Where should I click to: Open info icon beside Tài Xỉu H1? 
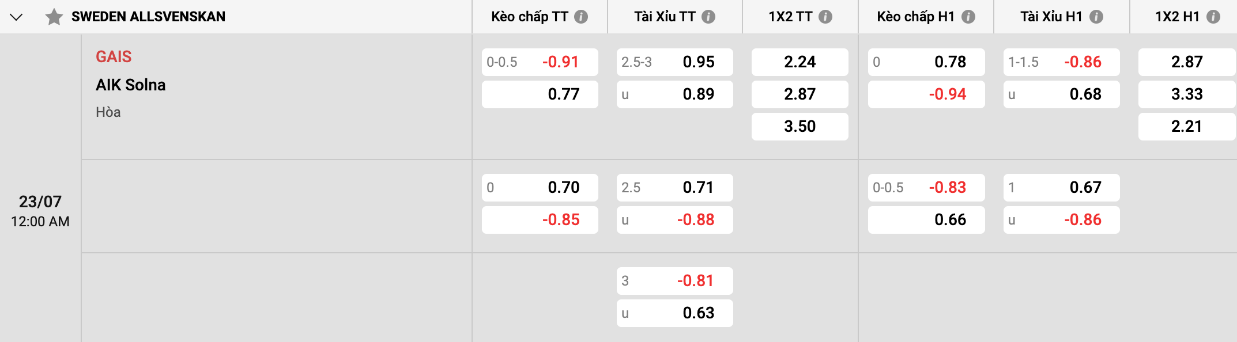(1096, 17)
